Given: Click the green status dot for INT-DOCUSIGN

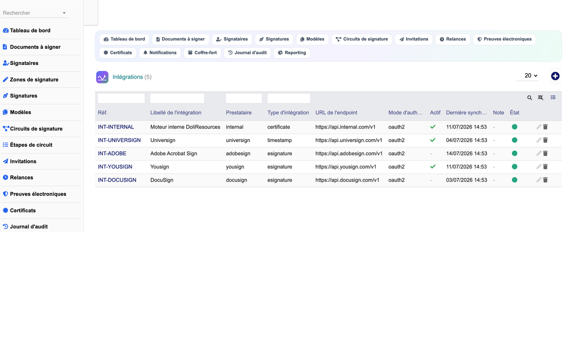Looking at the screenshot, I should click(515, 180).
